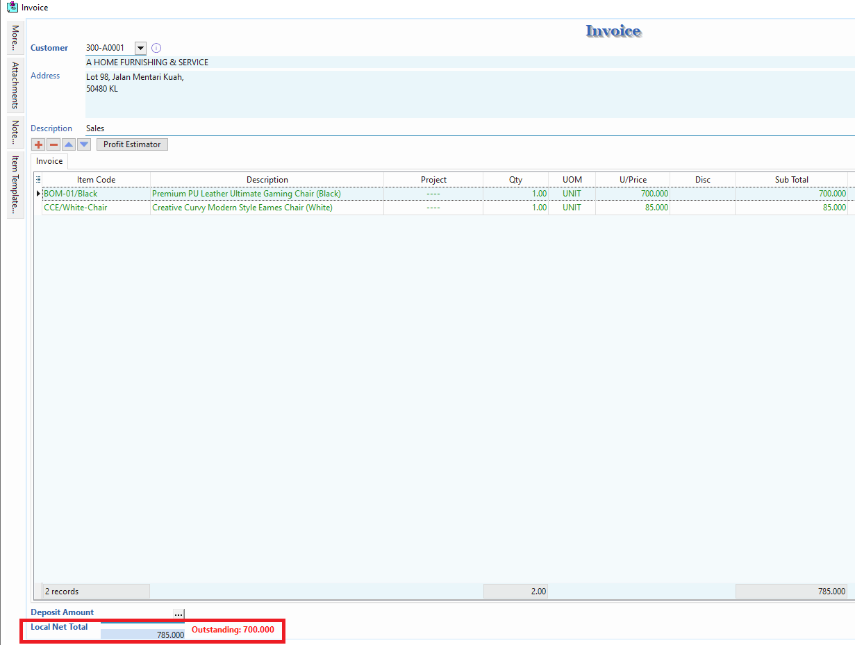
Task: Click the Sub Total column header
Action: pos(792,180)
